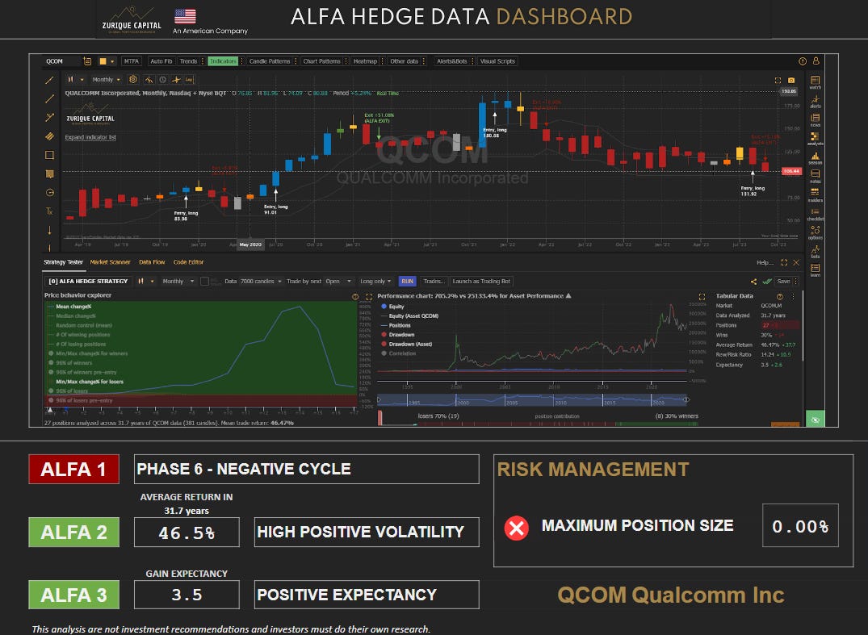Open Indicators options three-dot menu
868x635 pixels.
[x=242, y=61]
